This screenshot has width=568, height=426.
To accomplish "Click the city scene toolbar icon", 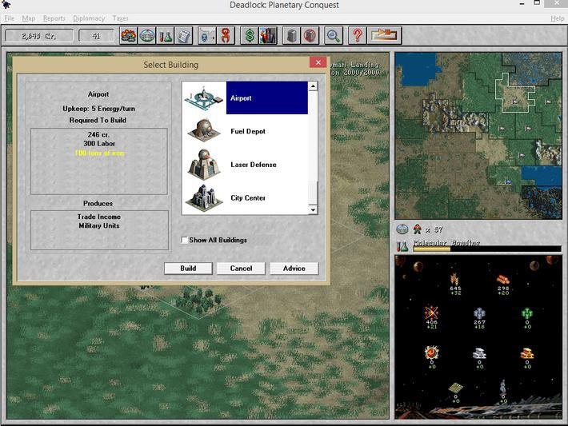I will pyautogui.click(x=268, y=35).
